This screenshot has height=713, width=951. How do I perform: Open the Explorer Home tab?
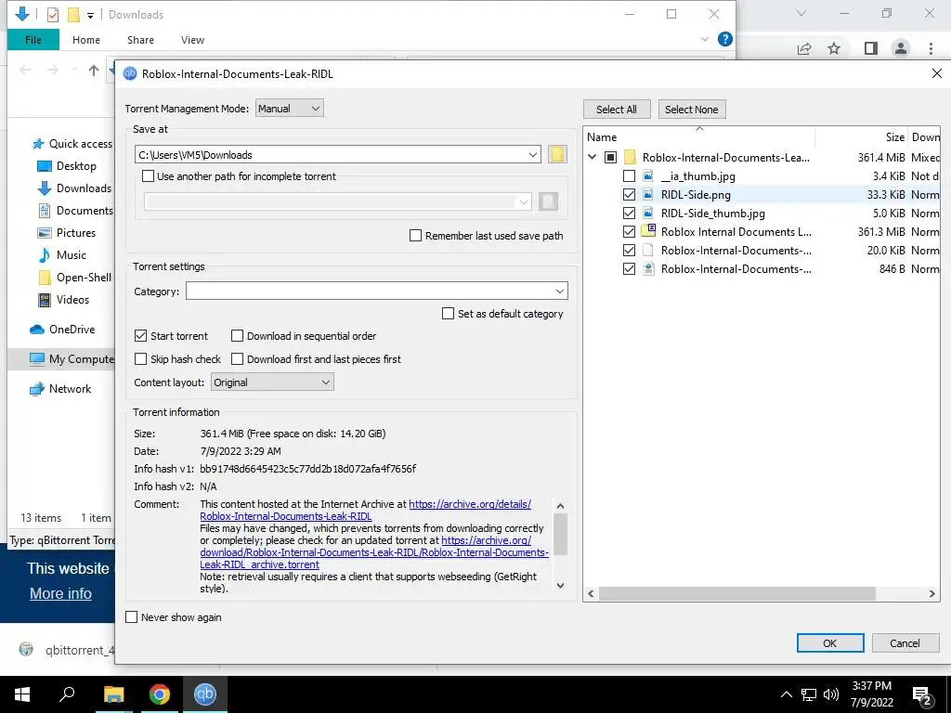click(86, 40)
